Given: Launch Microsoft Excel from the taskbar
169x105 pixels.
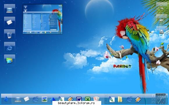Looking at the screenshot, I should [x=88, y=99].
